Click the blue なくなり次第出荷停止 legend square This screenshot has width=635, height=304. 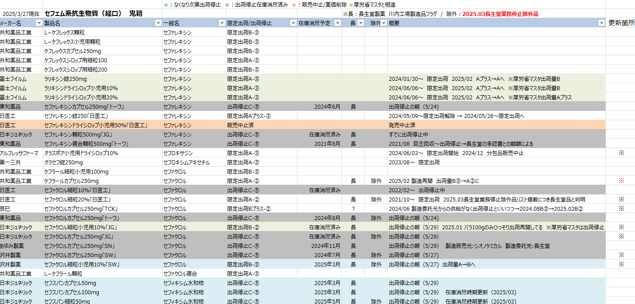(x=166, y=5)
